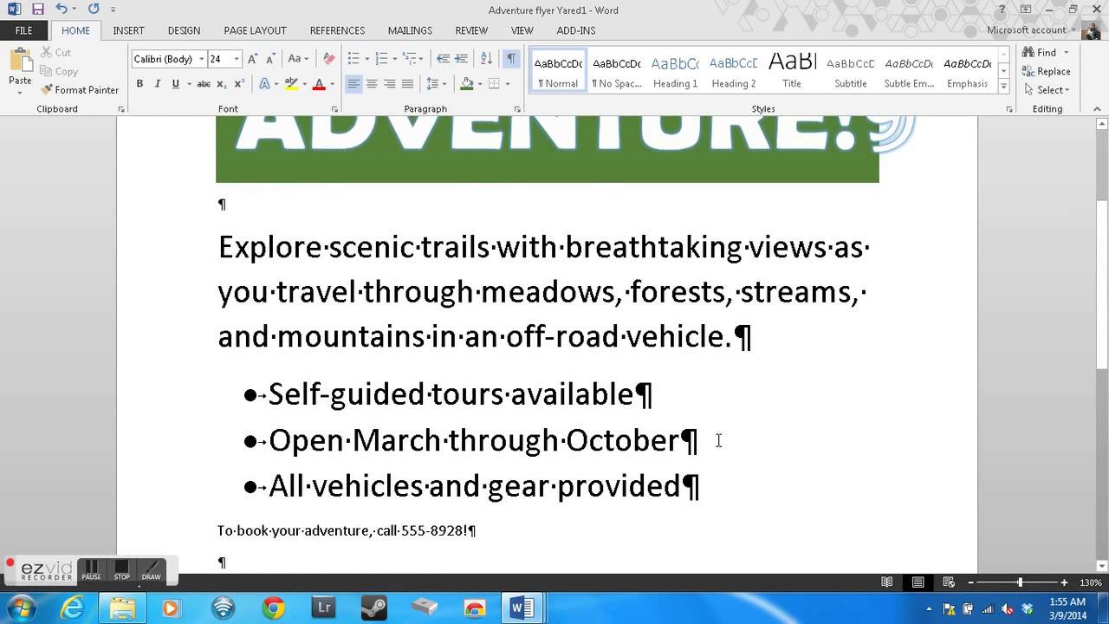1109x624 pixels.
Task: Toggle bullet list formatting
Action: pos(353,59)
